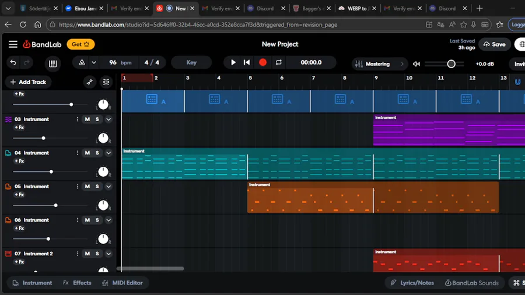Select the track 06 instrument icon

point(8,220)
